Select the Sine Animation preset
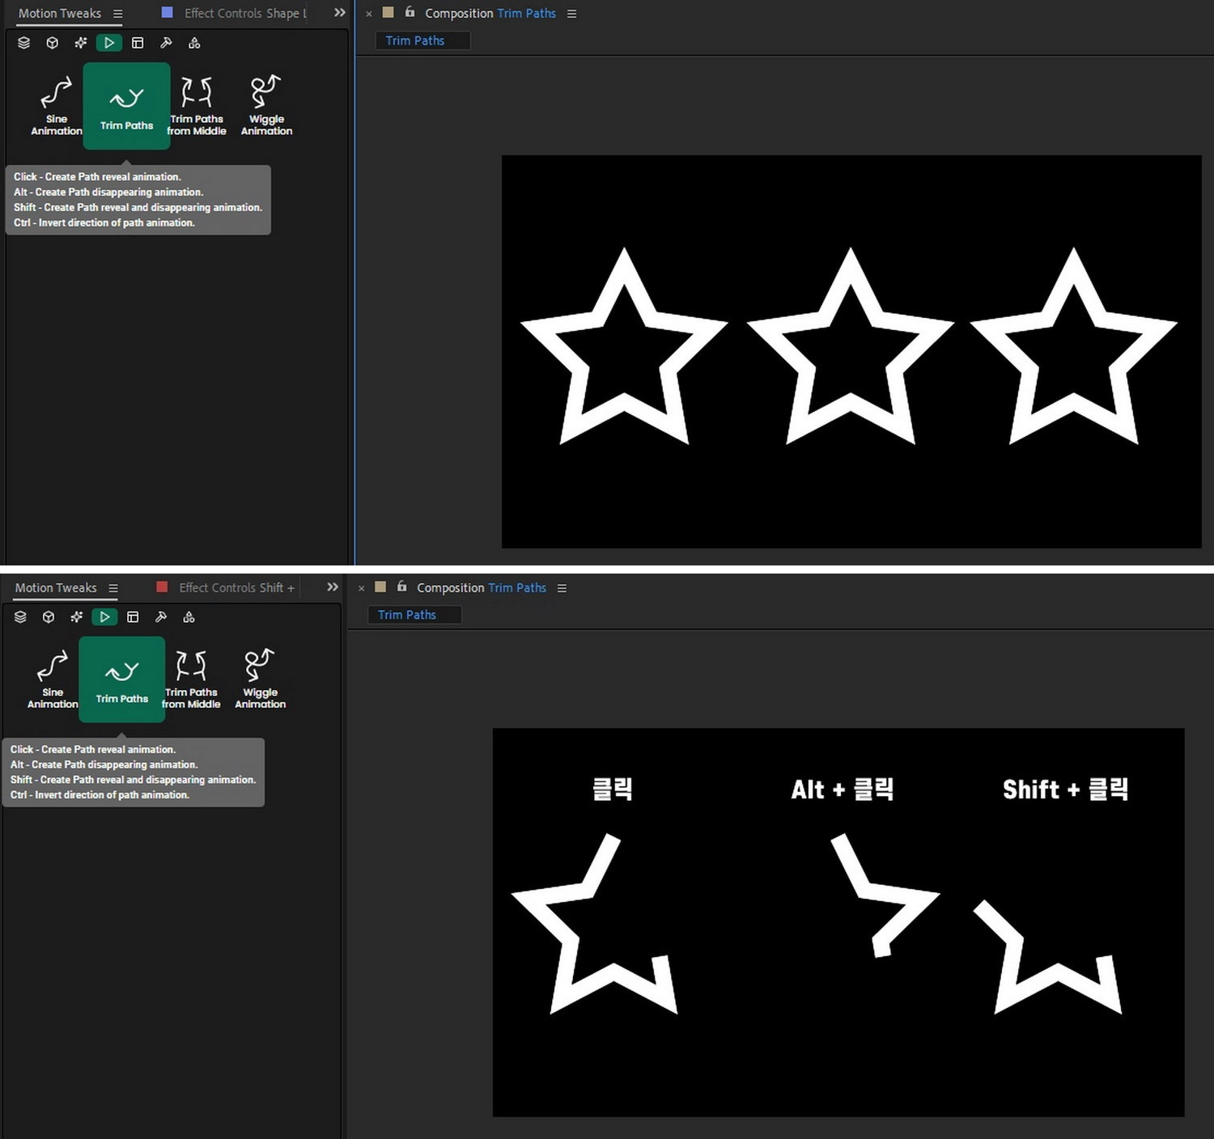1214x1139 pixels. pos(55,104)
